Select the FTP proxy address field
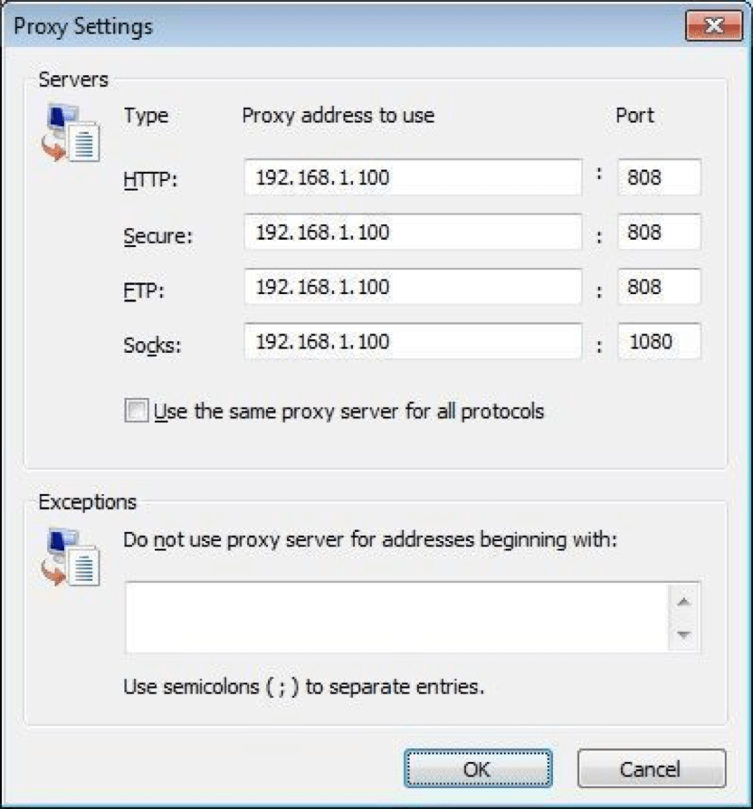753x809 pixels. coord(412,287)
